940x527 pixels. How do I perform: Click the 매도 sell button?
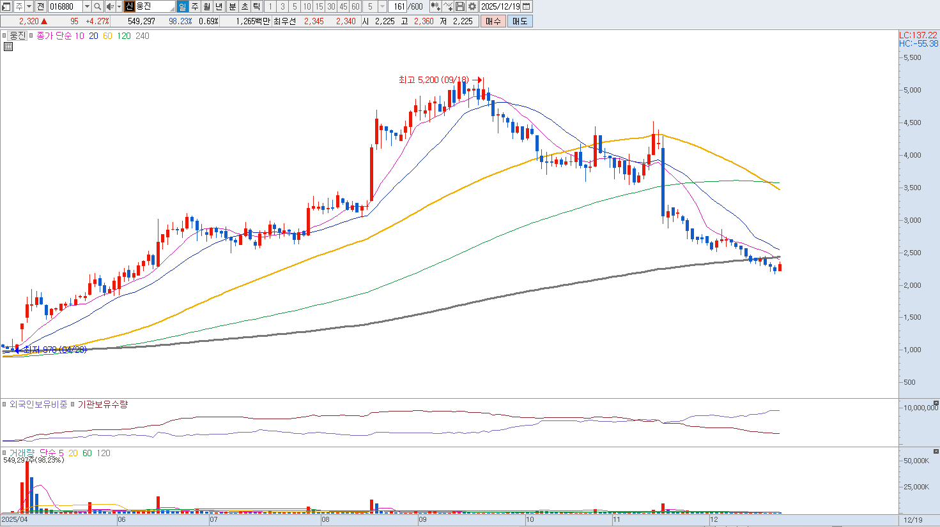(x=520, y=21)
